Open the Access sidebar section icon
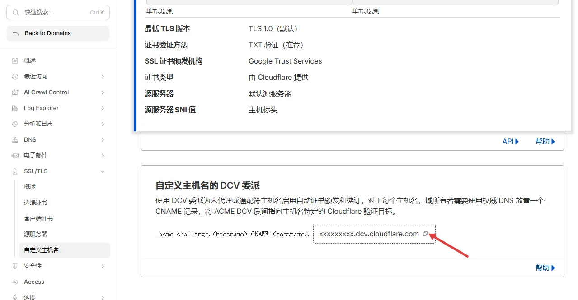 pyautogui.click(x=16, y=282)
